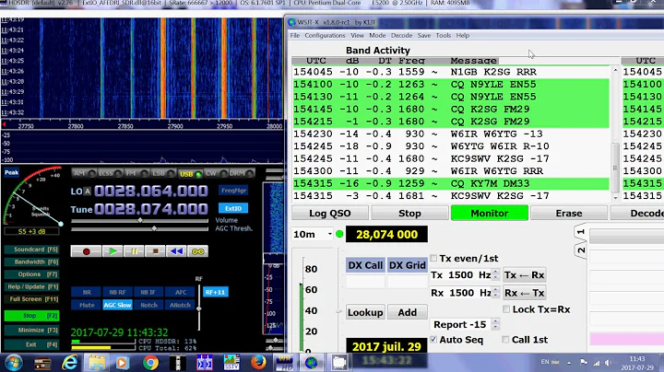The width and height of the screenshot is (664, 372).
Task: Click the HDSDR rewind button
Action: pyautogui.click(x=176, y=251)
